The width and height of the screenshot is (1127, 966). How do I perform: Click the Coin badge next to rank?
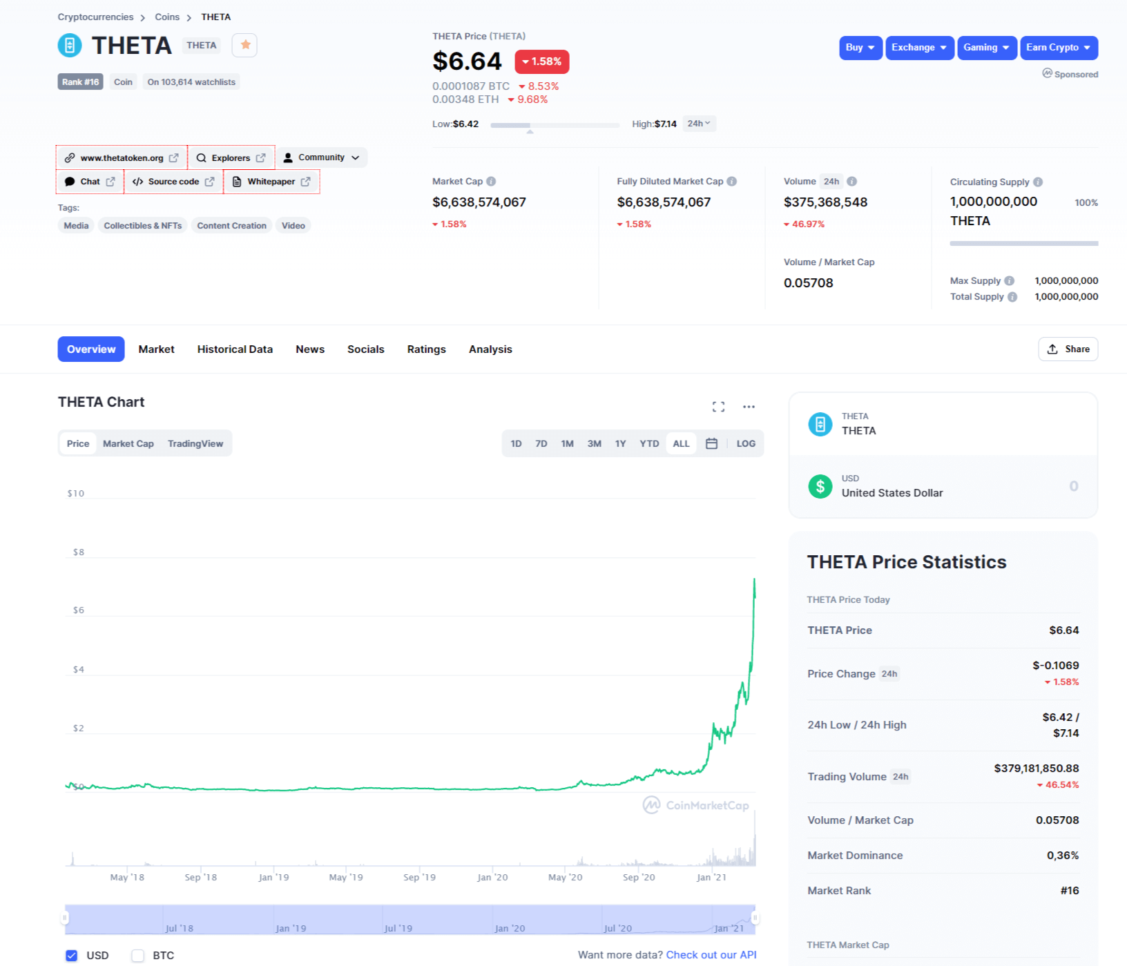click(123, 82)
